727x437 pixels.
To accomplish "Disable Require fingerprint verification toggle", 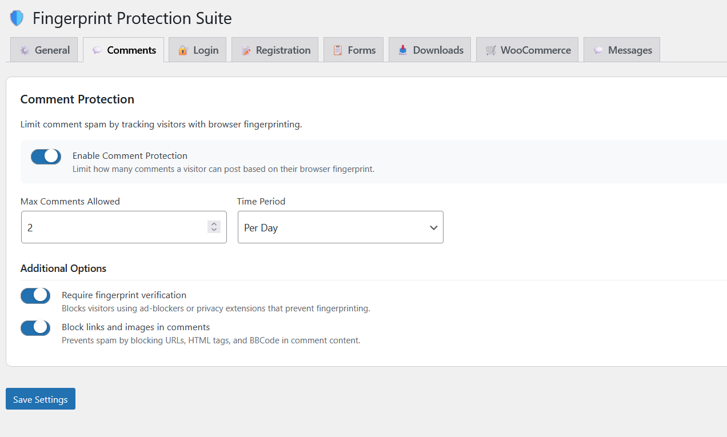I will [35, 295].
